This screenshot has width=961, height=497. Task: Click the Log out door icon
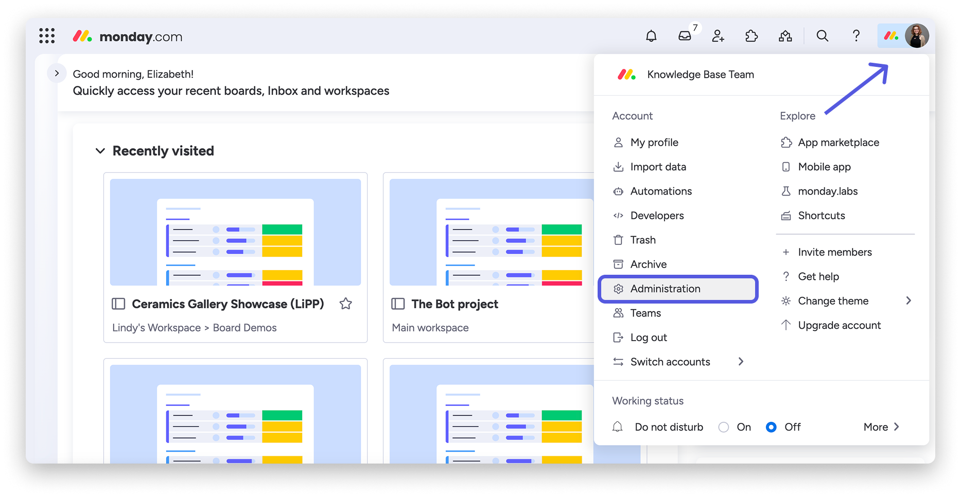tap(618, 338)
